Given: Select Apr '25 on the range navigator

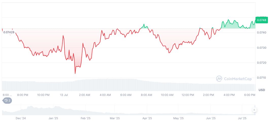Looking at the screenshot, I should pyautogui.click(x=147, y=118).
